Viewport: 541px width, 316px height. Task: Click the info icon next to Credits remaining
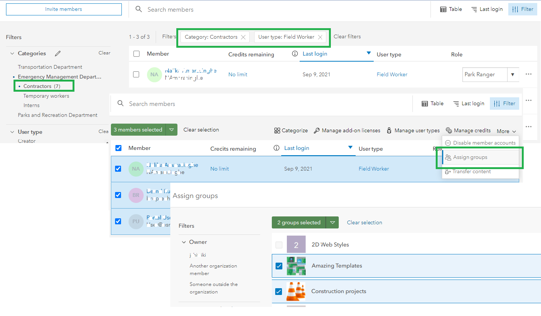click(x=294, y=54)
